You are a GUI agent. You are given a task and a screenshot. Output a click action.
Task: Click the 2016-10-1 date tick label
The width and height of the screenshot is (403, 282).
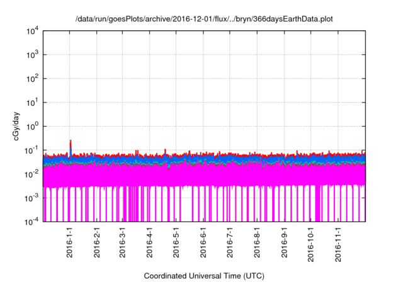[310, 245]
